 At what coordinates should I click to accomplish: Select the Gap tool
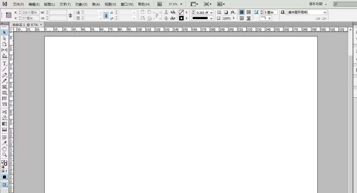(x=4, y=50)
